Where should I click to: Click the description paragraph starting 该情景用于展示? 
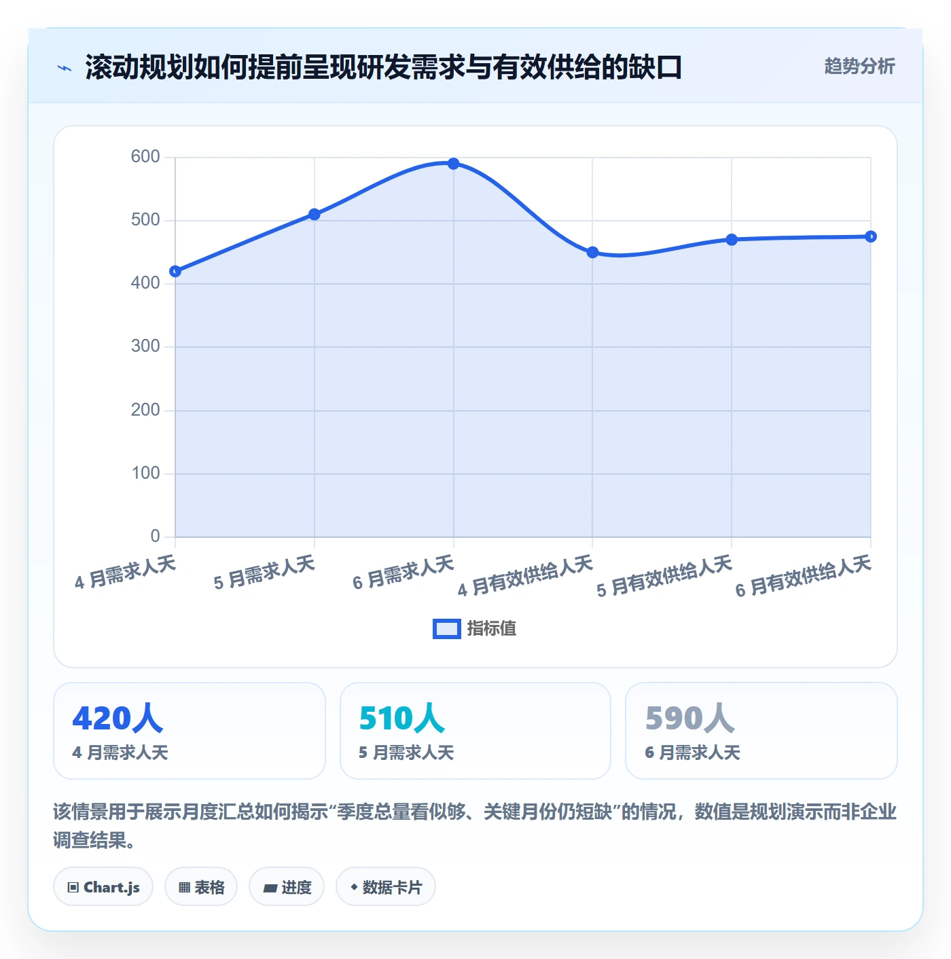[475, 826]
